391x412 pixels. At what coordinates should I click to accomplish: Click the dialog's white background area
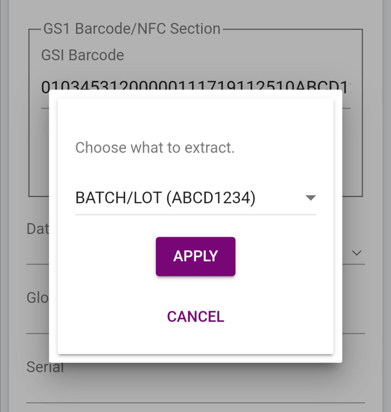tap(195, 116)
